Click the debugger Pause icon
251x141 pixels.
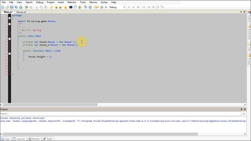[133, 7]
